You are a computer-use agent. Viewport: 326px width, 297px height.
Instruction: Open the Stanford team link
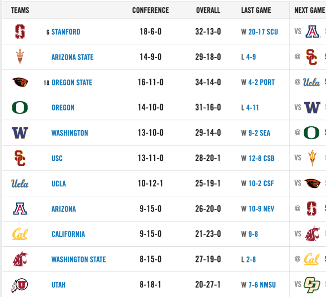click(66, 32)
